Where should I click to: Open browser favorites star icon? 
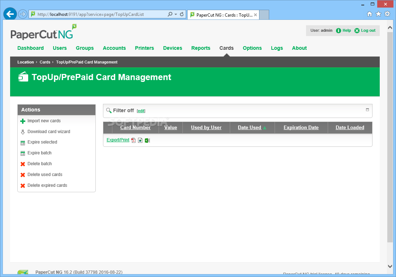click(378, 14)
